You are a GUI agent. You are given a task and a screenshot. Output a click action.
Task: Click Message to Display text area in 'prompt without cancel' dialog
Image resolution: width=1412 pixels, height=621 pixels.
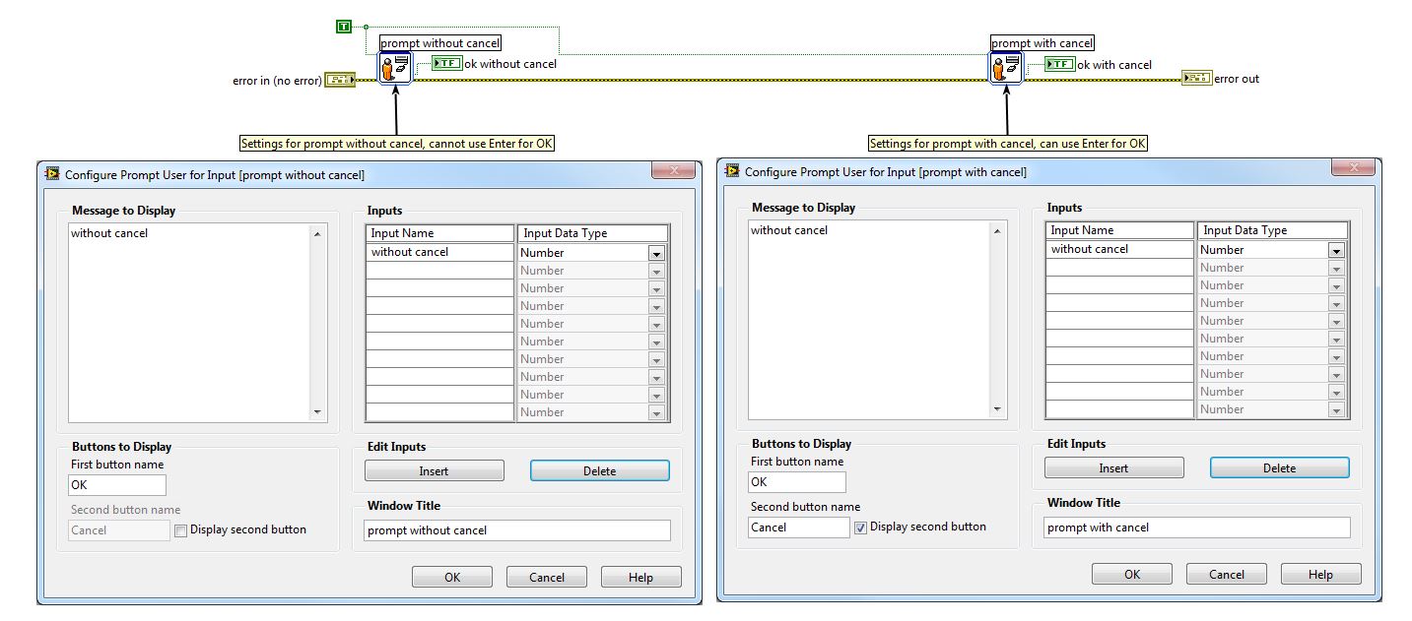pyautogui.click(x=189, y=323)
